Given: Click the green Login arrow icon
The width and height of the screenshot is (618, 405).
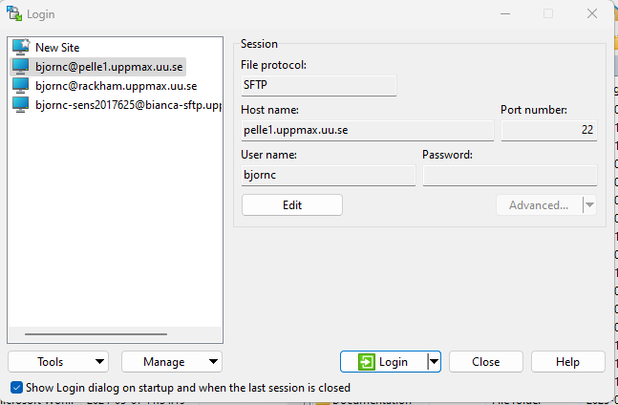Looking at the screenshot, I should pyautogui.click(x=367, y=362).
